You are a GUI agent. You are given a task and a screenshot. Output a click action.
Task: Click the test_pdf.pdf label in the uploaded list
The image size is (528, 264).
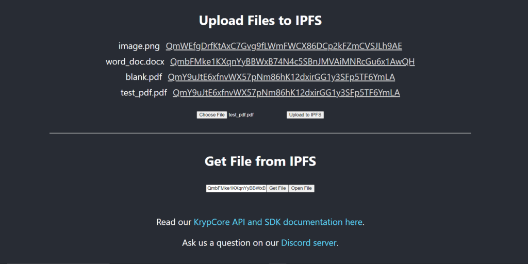(144, 93)
